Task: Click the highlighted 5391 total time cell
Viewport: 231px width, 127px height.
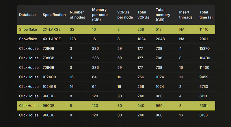Action: point(204,105)
